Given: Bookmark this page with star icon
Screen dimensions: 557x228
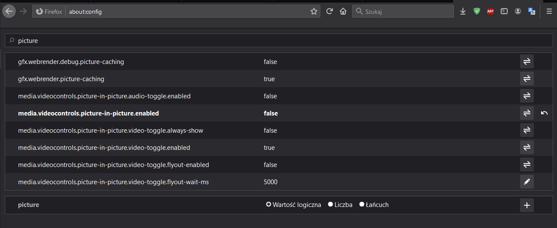Looking at the screenshot, I should coord(314,12).
